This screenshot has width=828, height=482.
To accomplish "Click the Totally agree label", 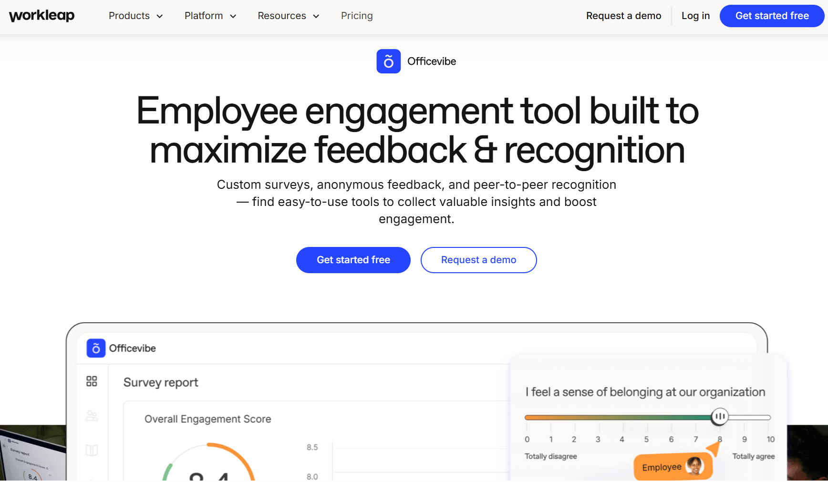I will (x=754, y=456).
